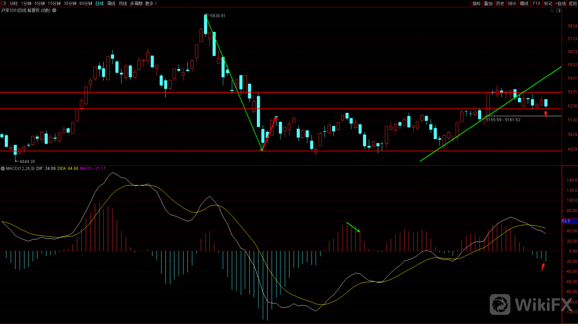Click the 5930.91 peak candlestick

[206, 24]
